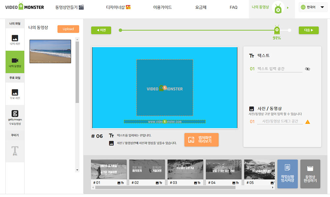The height and width of the screenshot is (197, 330).
Task: Click the Video Monster logo
Action: (24, 7)
